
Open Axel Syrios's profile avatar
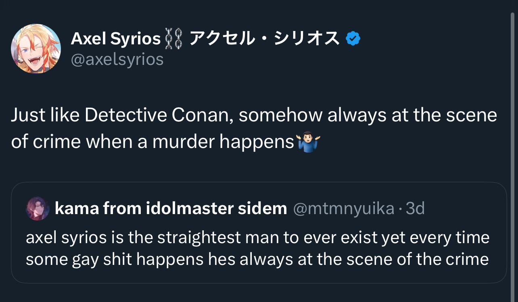point(36,49)
